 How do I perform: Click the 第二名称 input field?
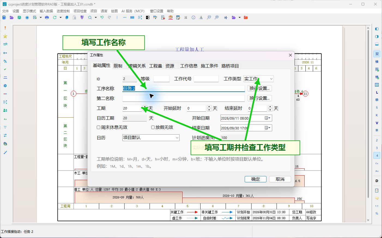(184, 98)
